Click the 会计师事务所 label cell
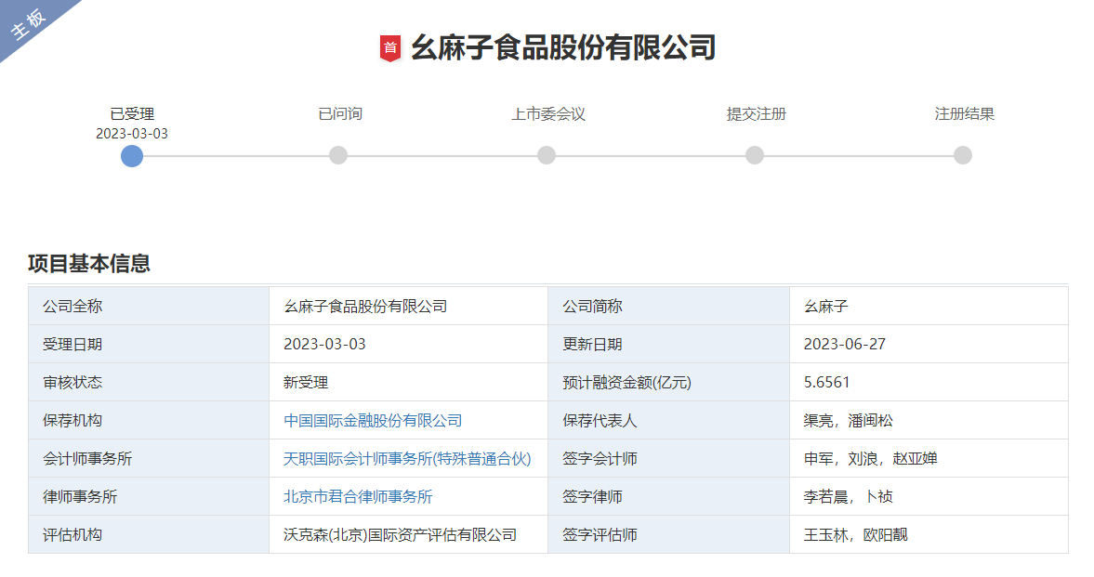The width and height of the screenshot is (1094, 577). (149, 458)
